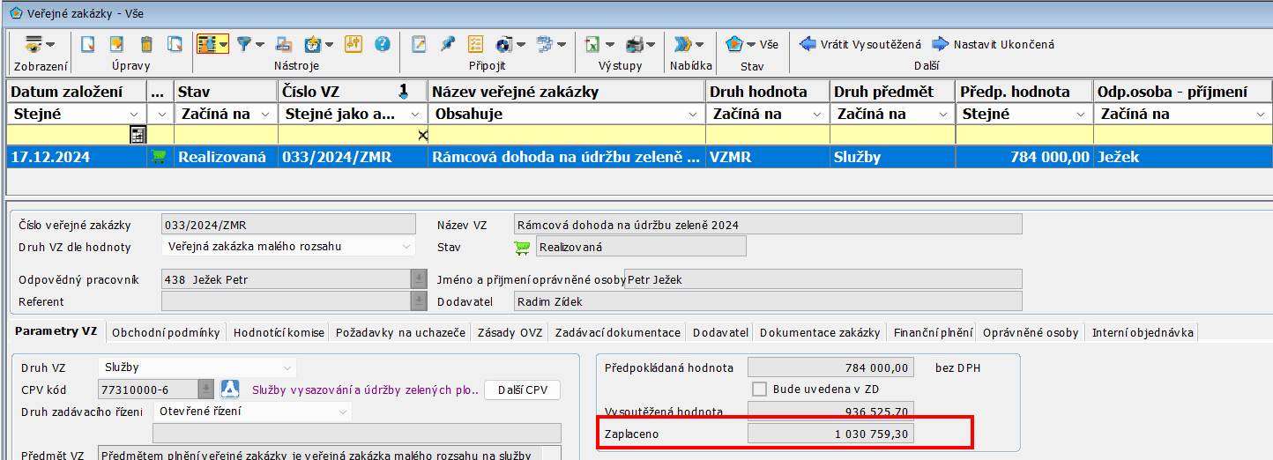Click 'Nastavit Ukončena' button

994,44
